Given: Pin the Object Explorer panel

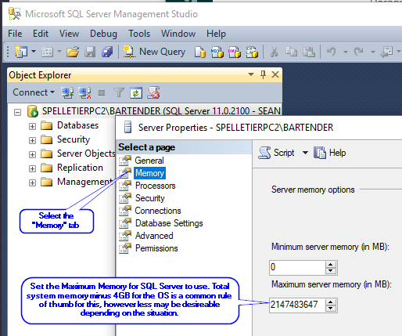Looking at the screenshot, I should tap(263, 75).
